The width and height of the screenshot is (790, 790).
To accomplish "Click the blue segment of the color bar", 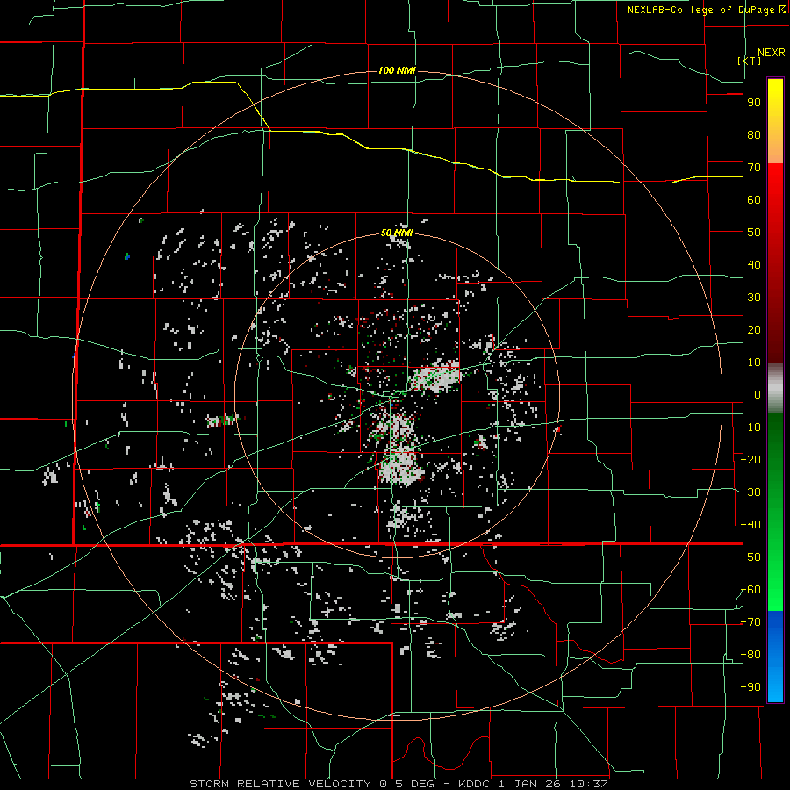I will pos(775,656).
